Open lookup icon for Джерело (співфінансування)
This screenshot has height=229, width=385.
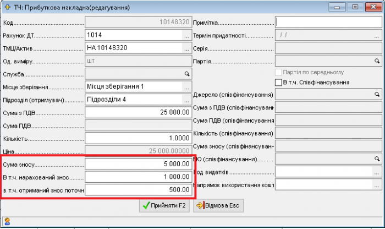(x=377, y=95)
